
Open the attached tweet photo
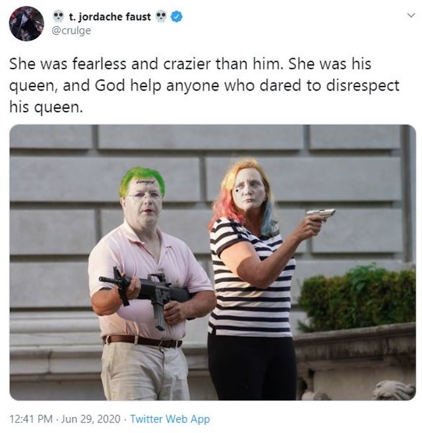coord(212,262)
